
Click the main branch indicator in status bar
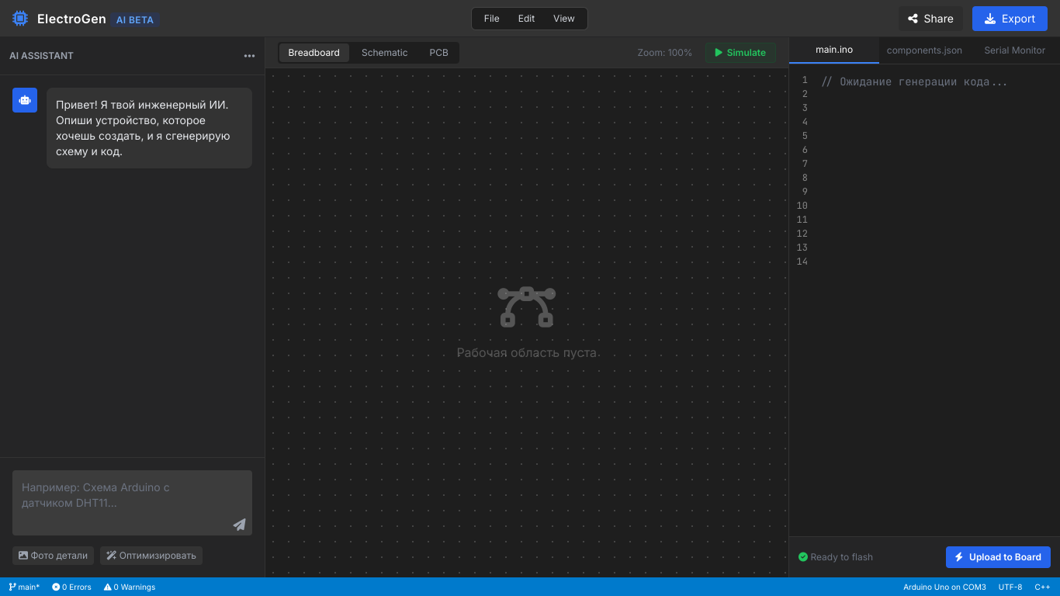tap(24, 587)
